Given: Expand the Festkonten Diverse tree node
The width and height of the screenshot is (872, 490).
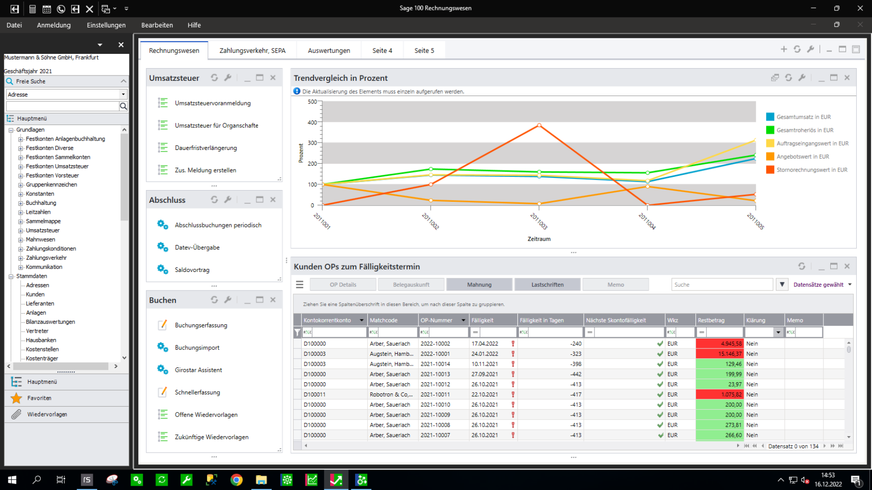Looking at the screenshot, I should (21, 148).
